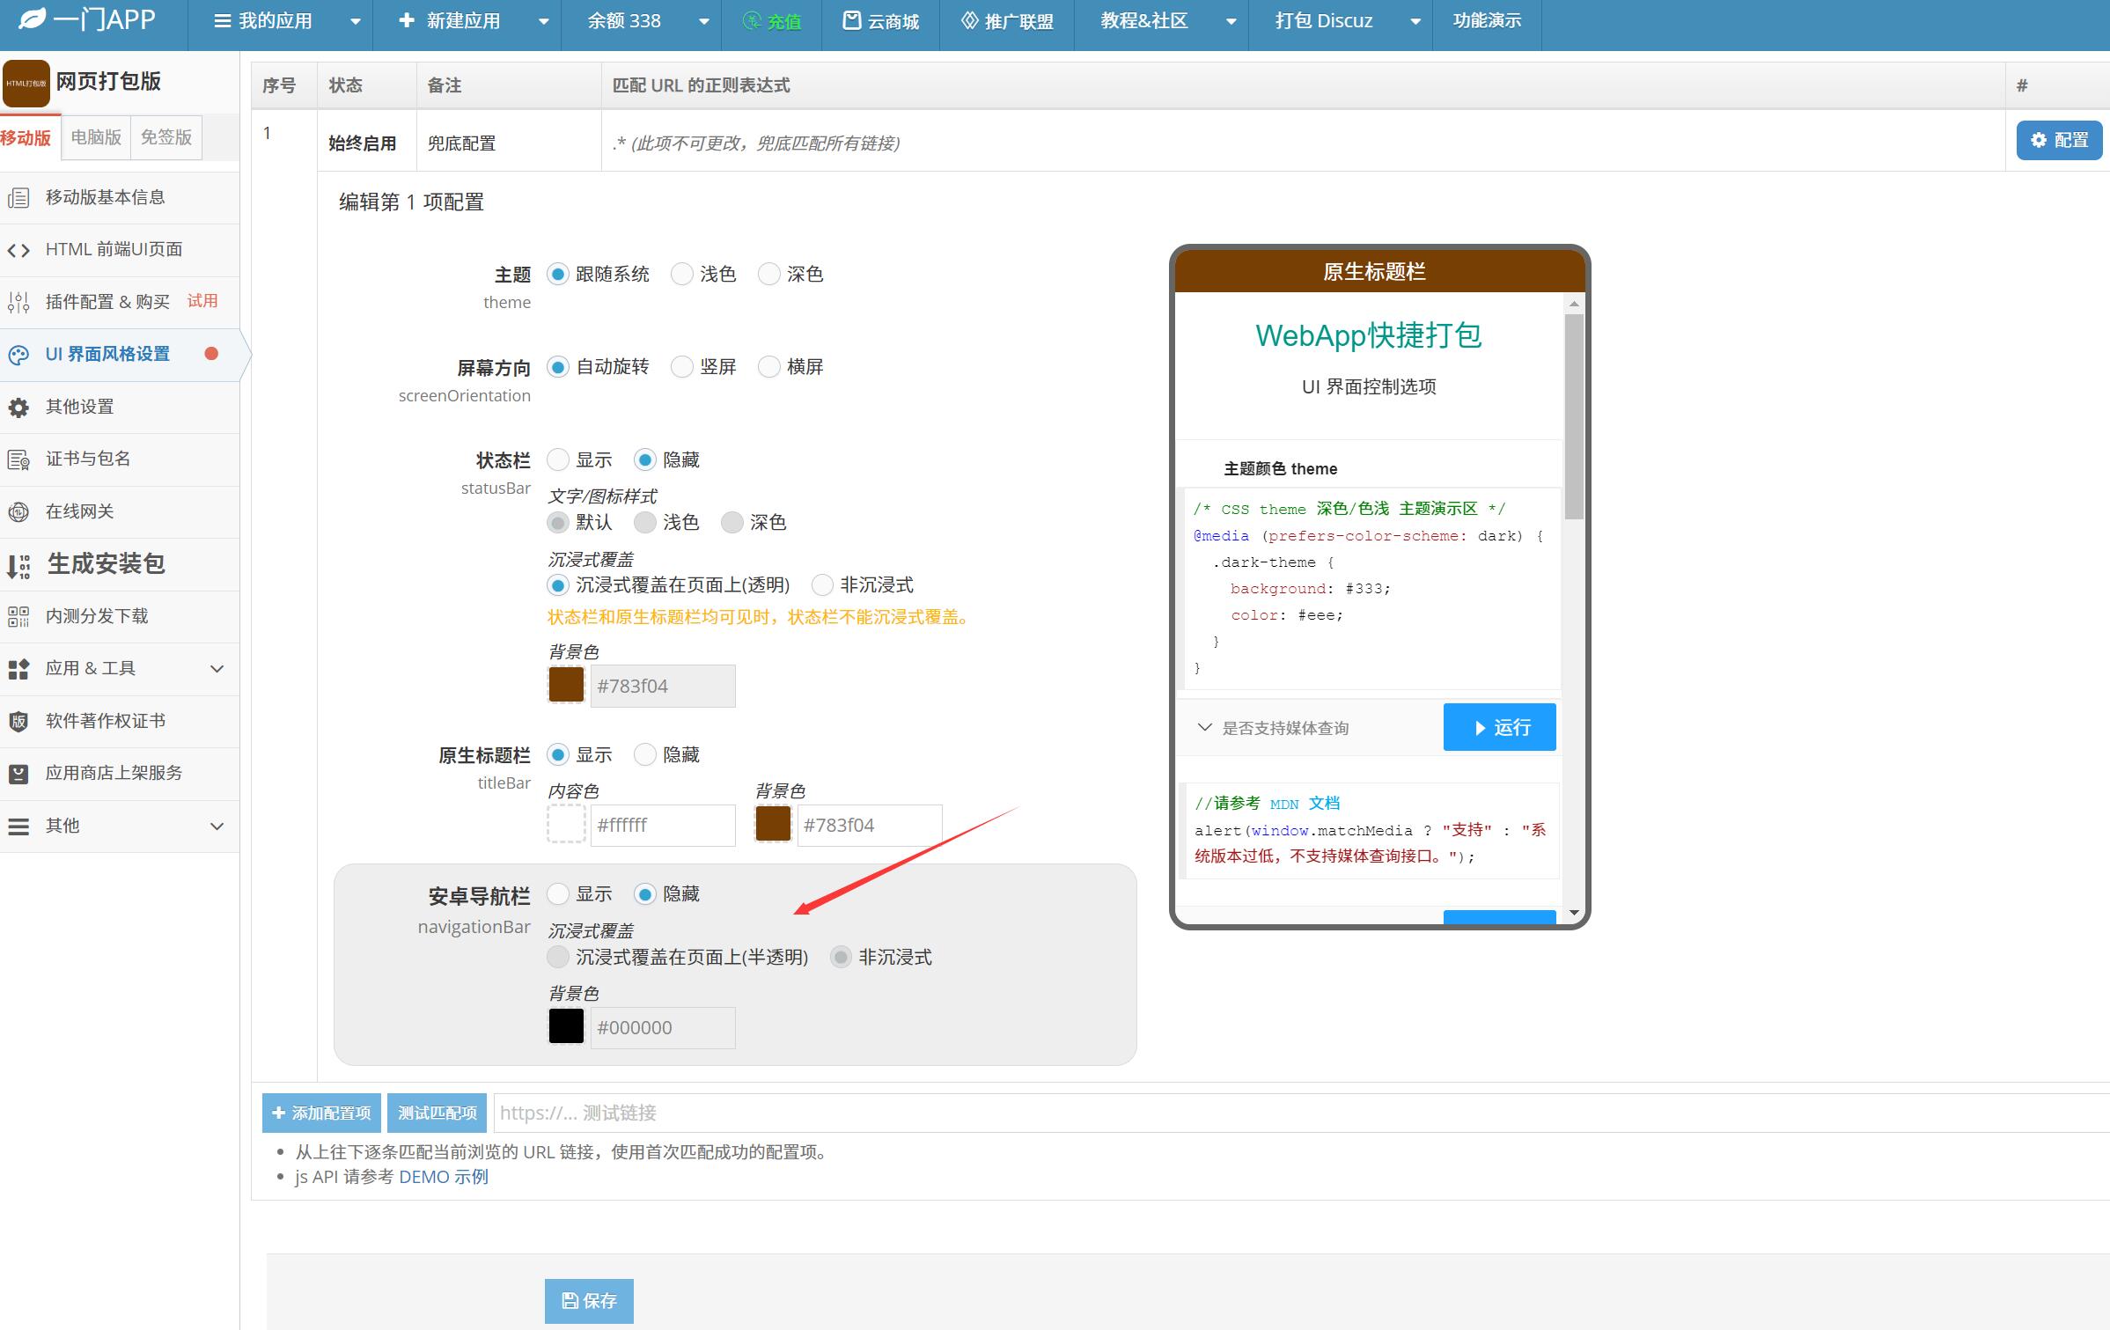
Task: Open the 原生标题栏 white 内容色 swatch
Action: 566,825
